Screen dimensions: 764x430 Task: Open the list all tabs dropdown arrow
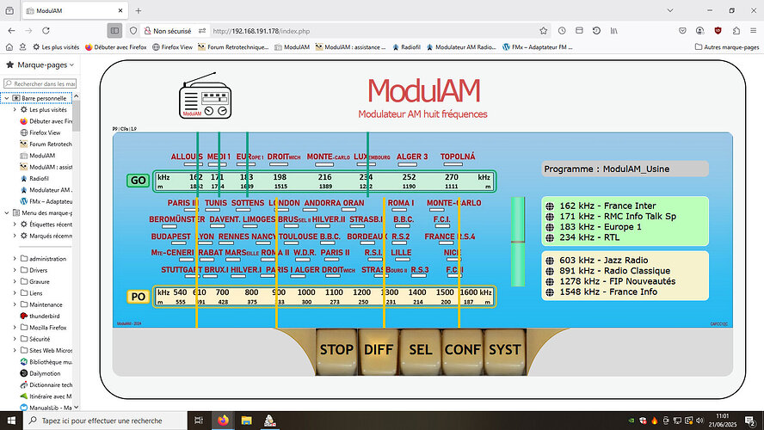coord(670,10)
